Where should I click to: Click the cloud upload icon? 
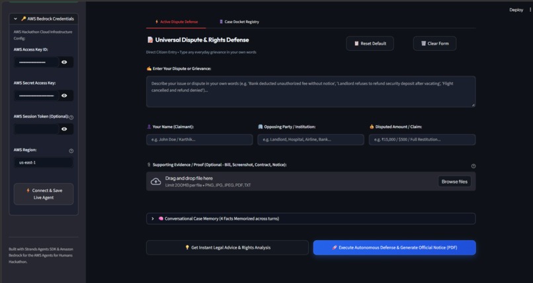pyautogui.click(x=155, y=181)
